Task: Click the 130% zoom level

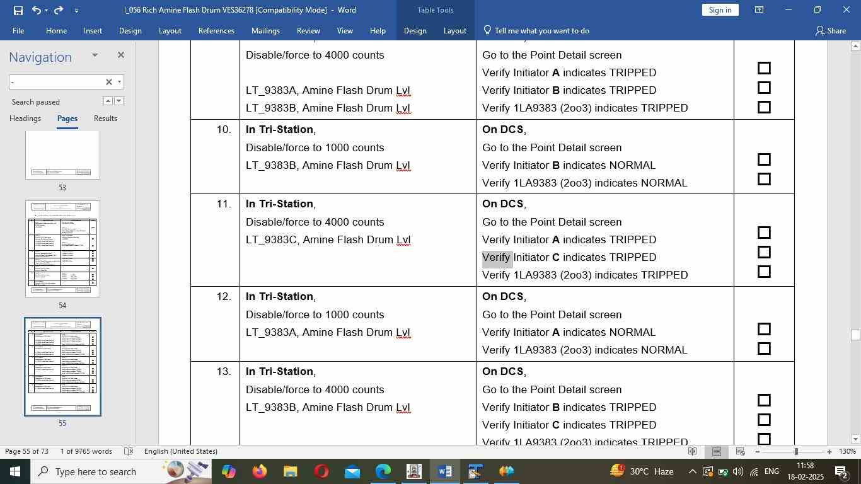Action: pos(848,451)
